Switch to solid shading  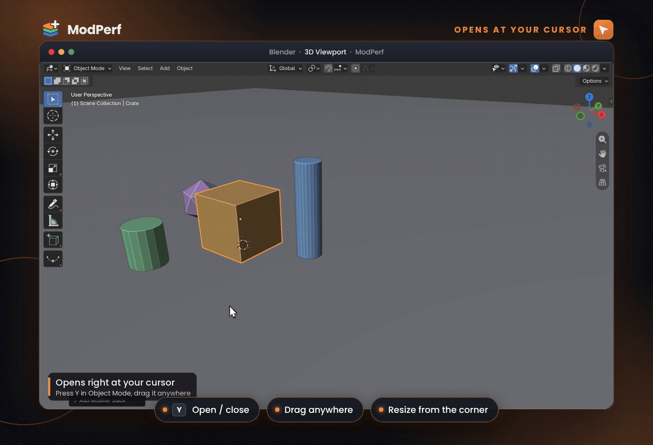(577, 68)
